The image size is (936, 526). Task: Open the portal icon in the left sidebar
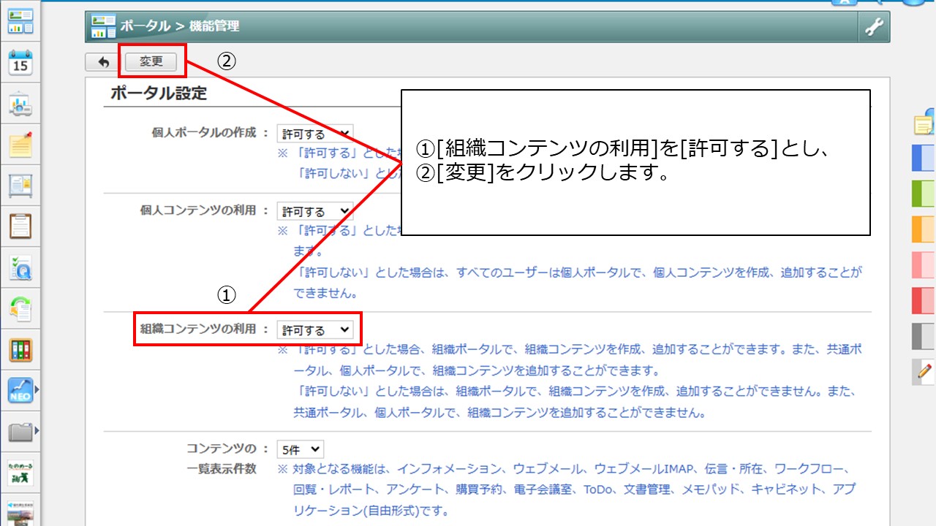pos(20,20)
